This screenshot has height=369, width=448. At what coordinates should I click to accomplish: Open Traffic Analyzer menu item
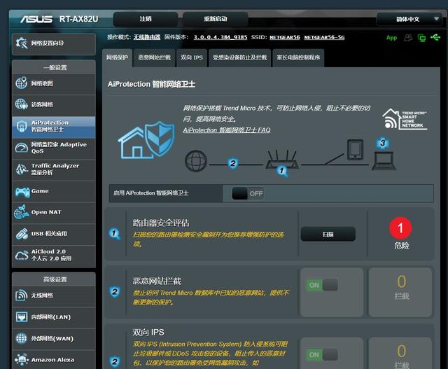54,169
